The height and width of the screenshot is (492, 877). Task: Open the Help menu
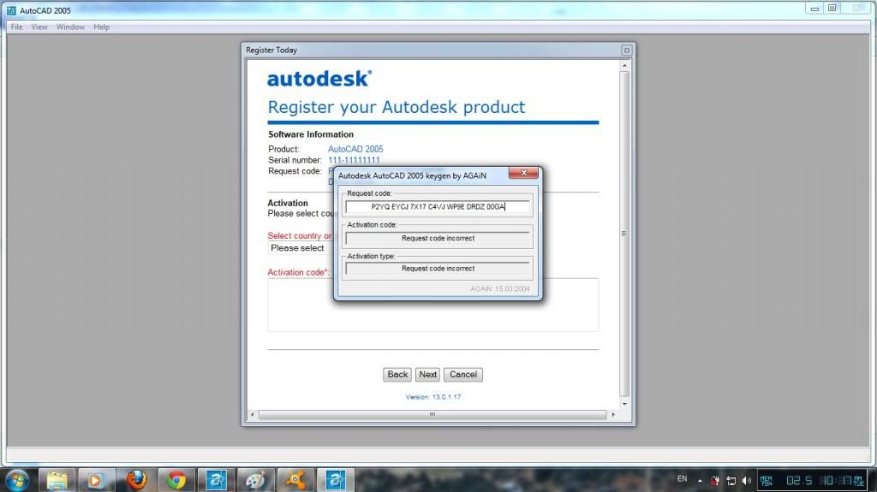101,27
